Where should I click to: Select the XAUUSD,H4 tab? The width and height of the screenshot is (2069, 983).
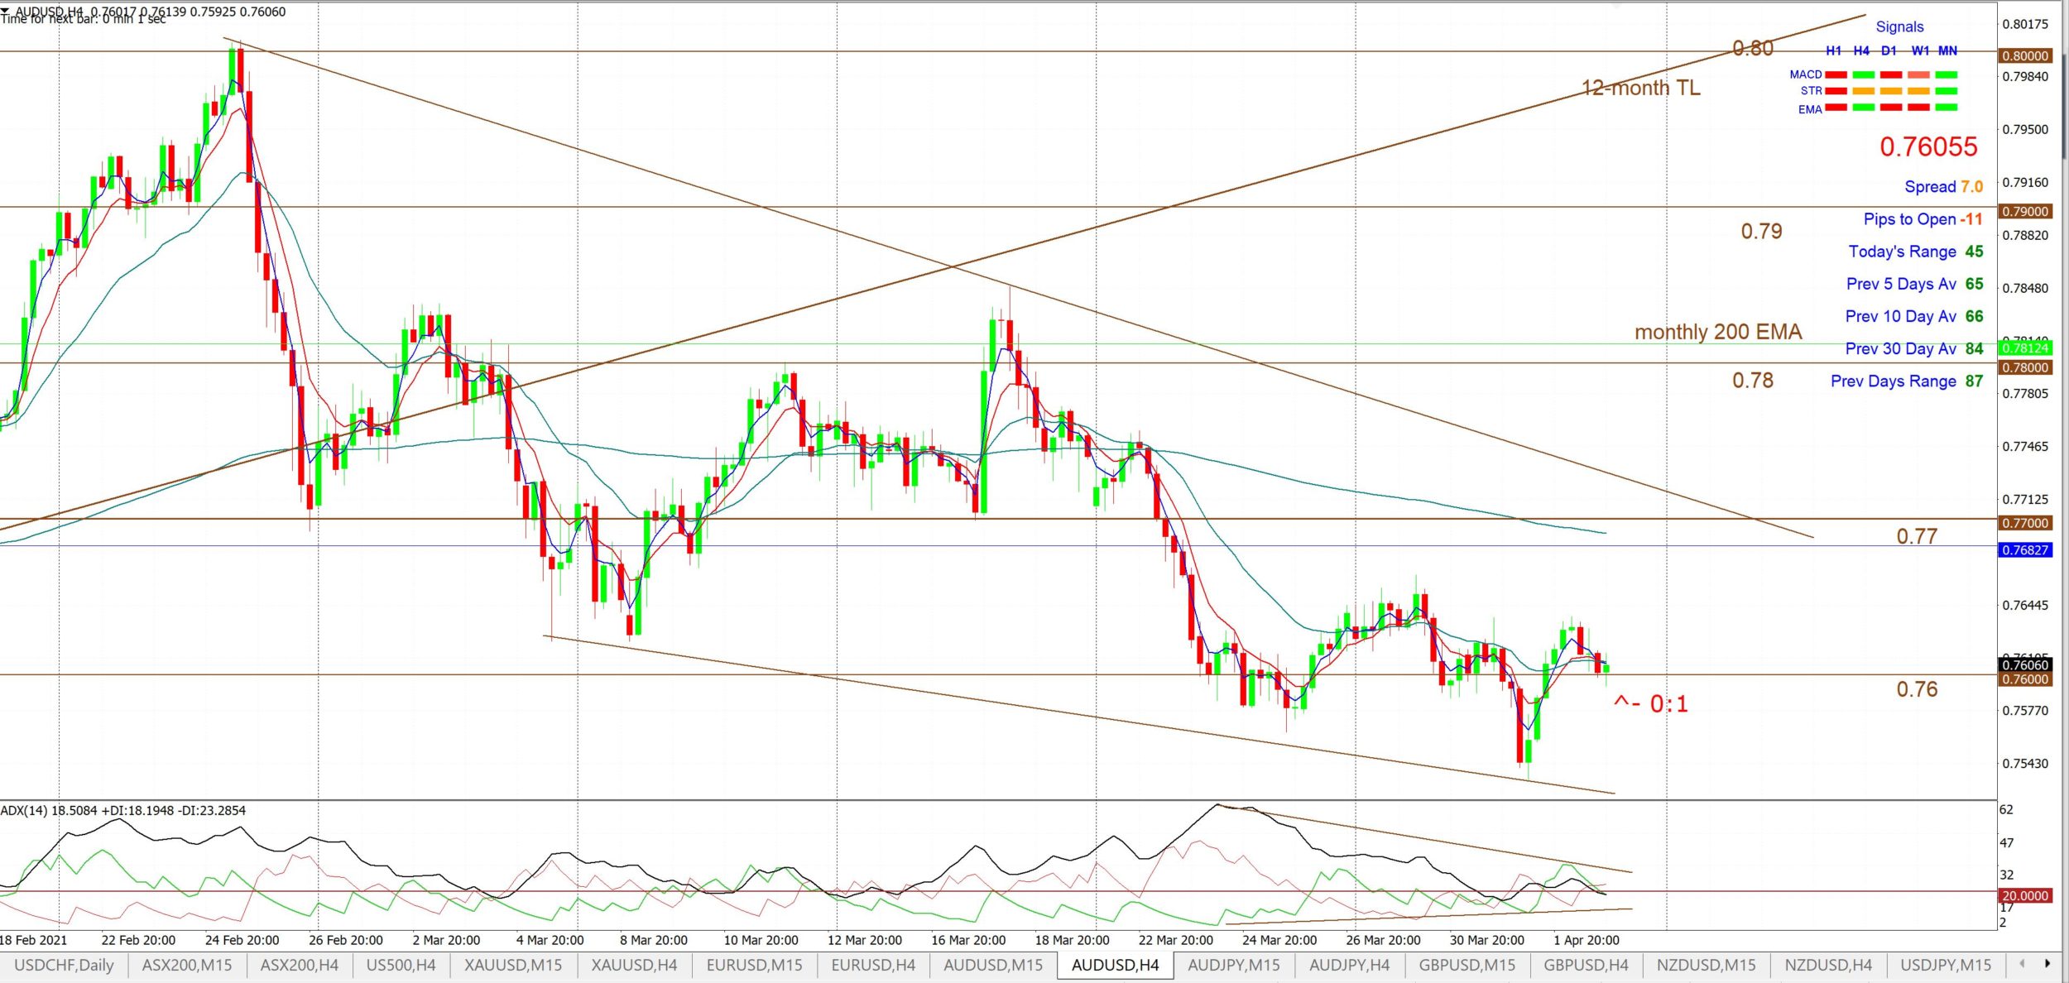tap(634, 965)
